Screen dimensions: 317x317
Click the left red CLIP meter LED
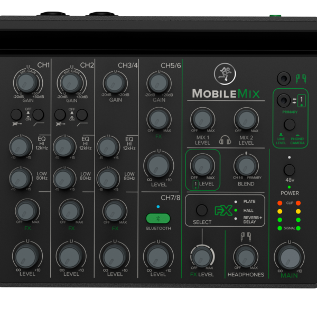click(x=280, y=203)
